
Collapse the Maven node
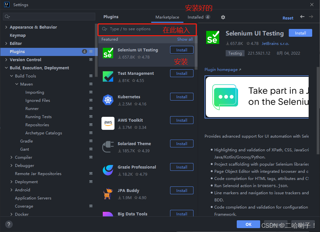coord(17,84)
